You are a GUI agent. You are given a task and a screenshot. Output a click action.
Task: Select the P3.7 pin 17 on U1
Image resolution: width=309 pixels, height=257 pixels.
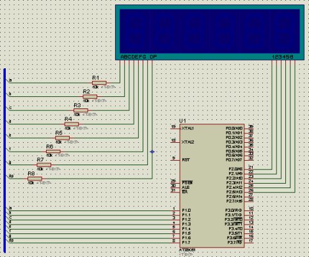pyautogui.click(x=249, y=242)
